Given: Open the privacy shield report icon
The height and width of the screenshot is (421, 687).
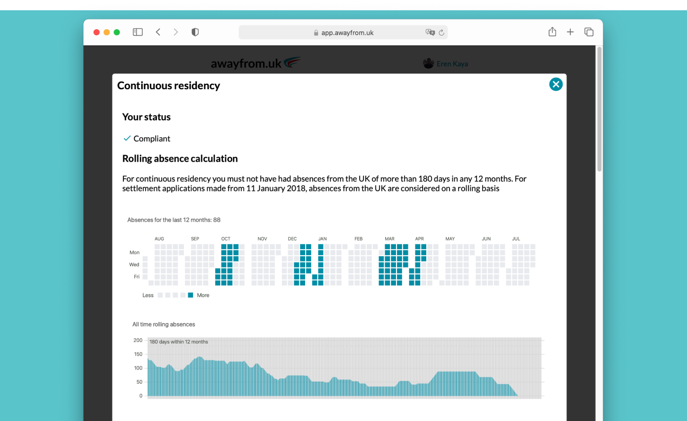Looking at the screenshot, I should point(195,32).
